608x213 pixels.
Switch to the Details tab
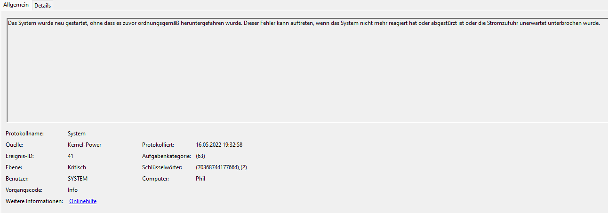42,6
